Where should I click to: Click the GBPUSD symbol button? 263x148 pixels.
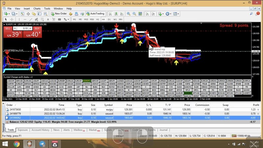click(19, 81)
